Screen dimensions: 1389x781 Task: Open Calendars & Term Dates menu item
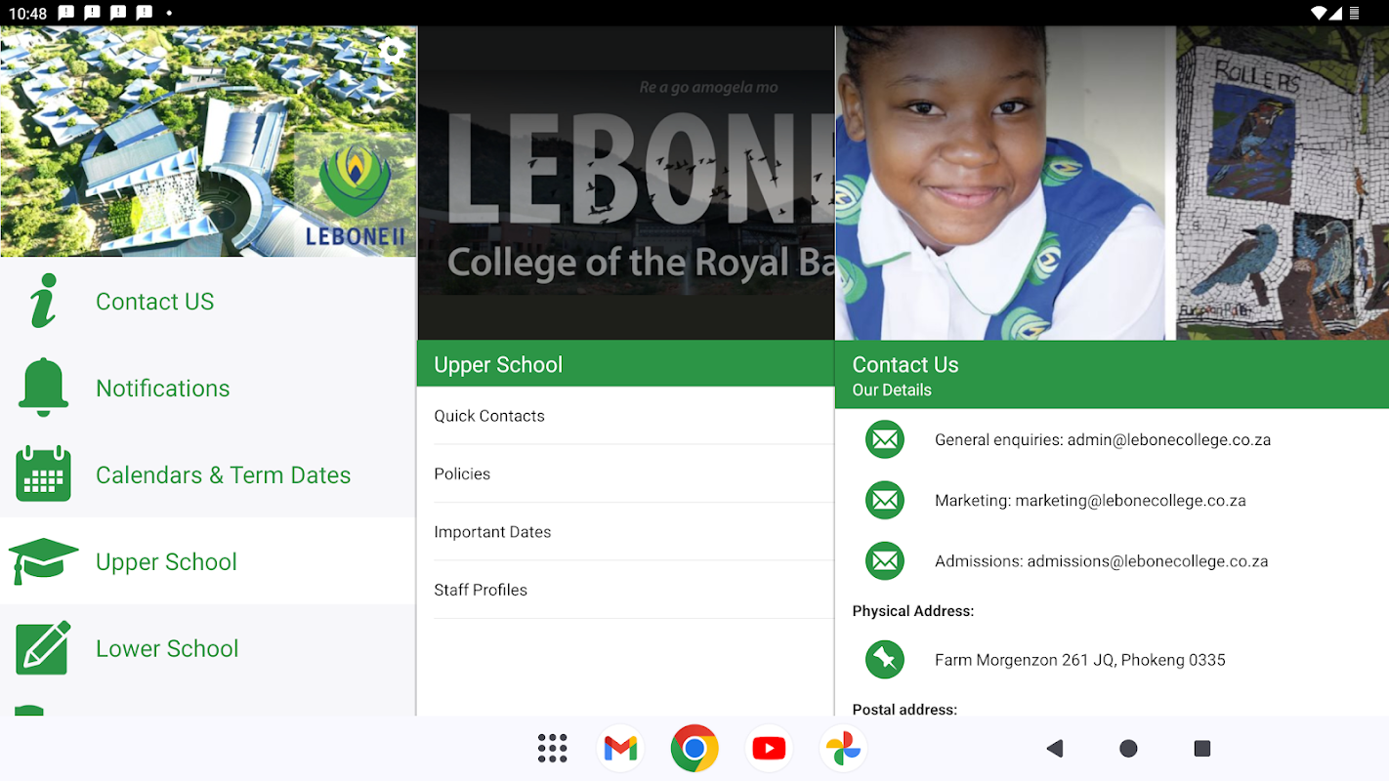click(x=208, y=474)
